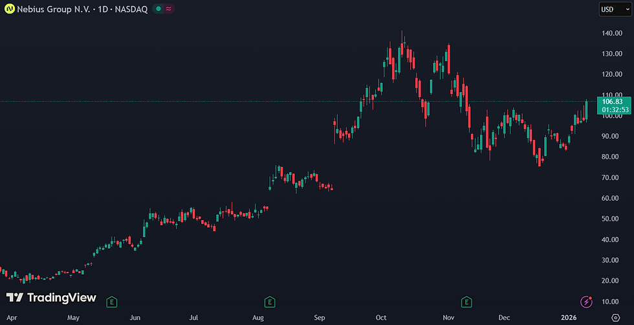Click the Nov label on time axis

[x=448, y=318]
